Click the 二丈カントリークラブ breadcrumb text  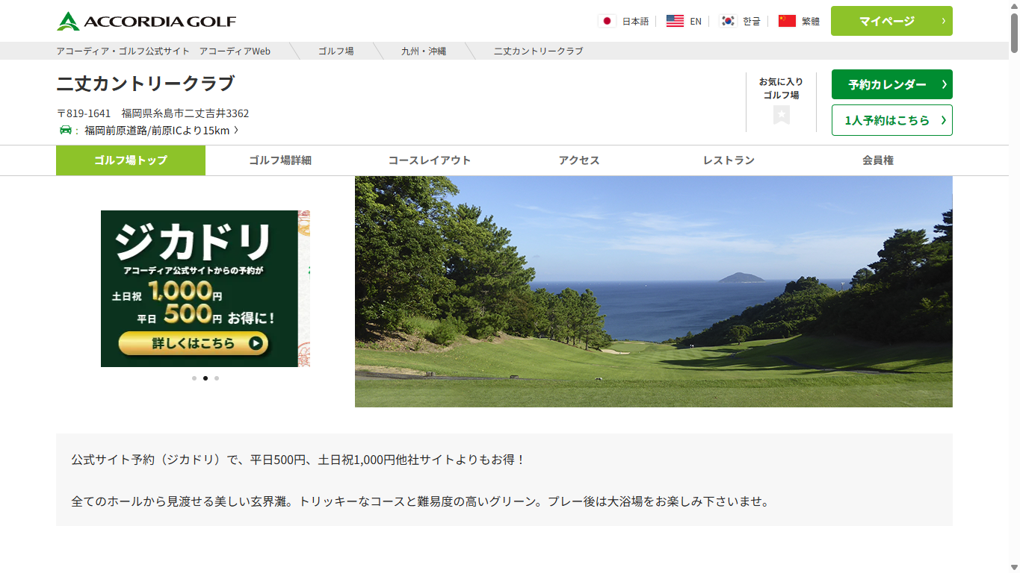tap(539, 51)
